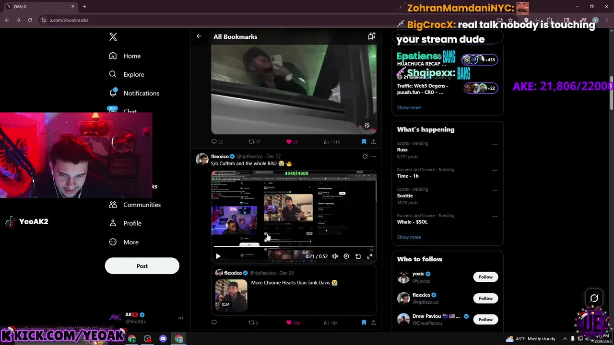Viewport: 614px width, 345px height.
Task: Open the Communities menu item label
Action: point(142,205)
